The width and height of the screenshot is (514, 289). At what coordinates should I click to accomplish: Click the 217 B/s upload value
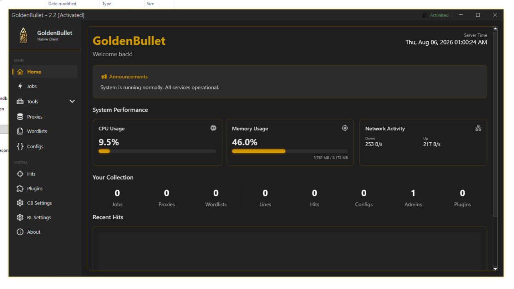click(432, 144)
